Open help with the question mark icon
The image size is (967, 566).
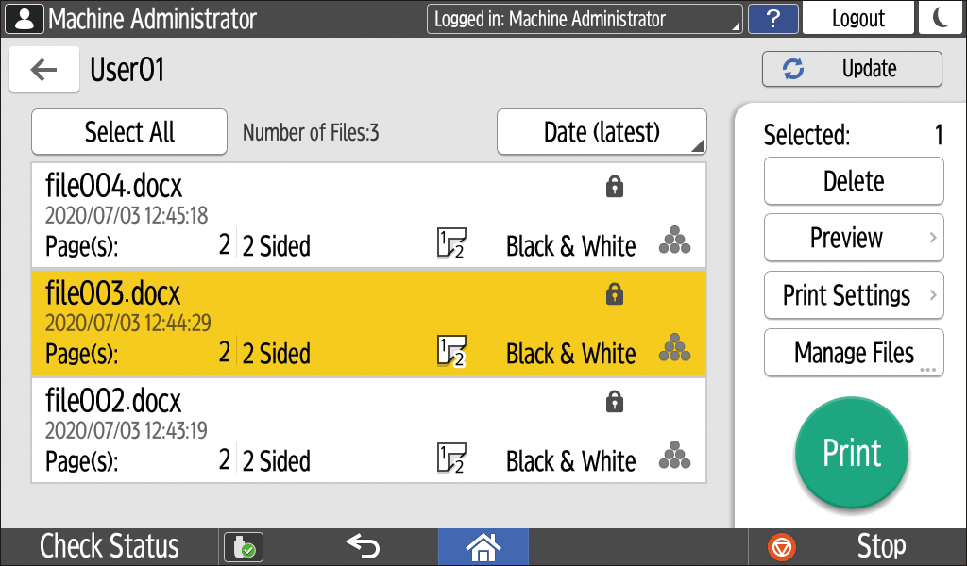pos(772,19)
